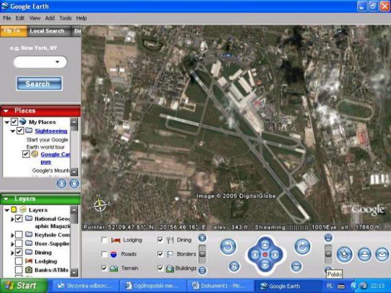Check the Keyhole Community layer checkbox
Image resolution: width=391 pixels, height=293 pixels.
click(x=19, y=234)
